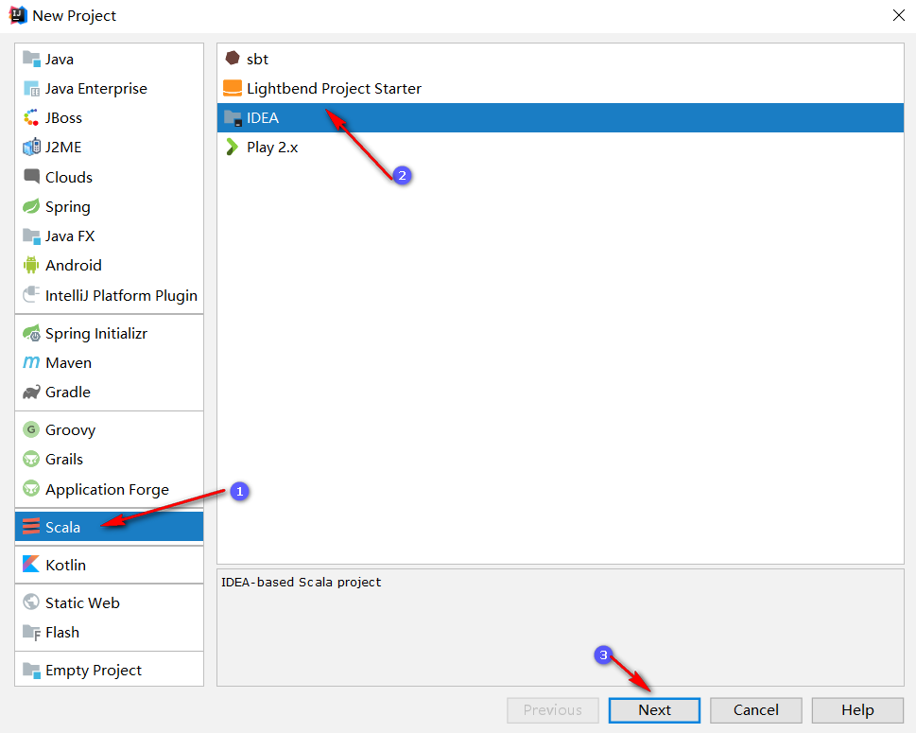Screen dimensions: 916x733
Task: Select 'Android' project type label
Action: coord(74,265)
